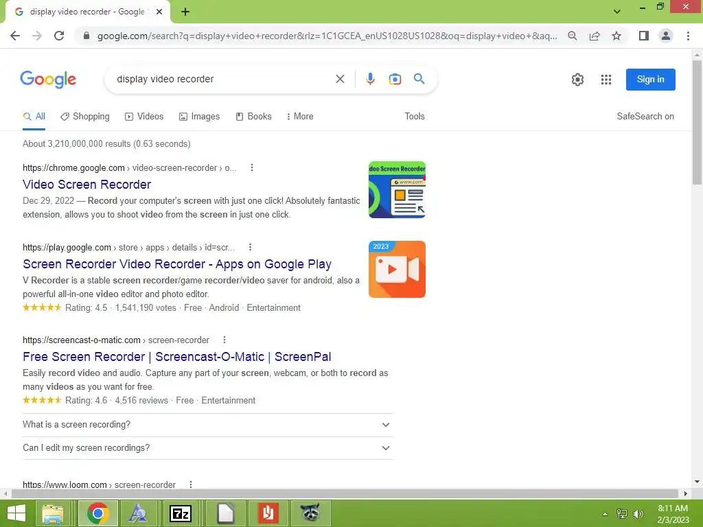
Task: Open the Google apps grid
Action: (606, 80)
